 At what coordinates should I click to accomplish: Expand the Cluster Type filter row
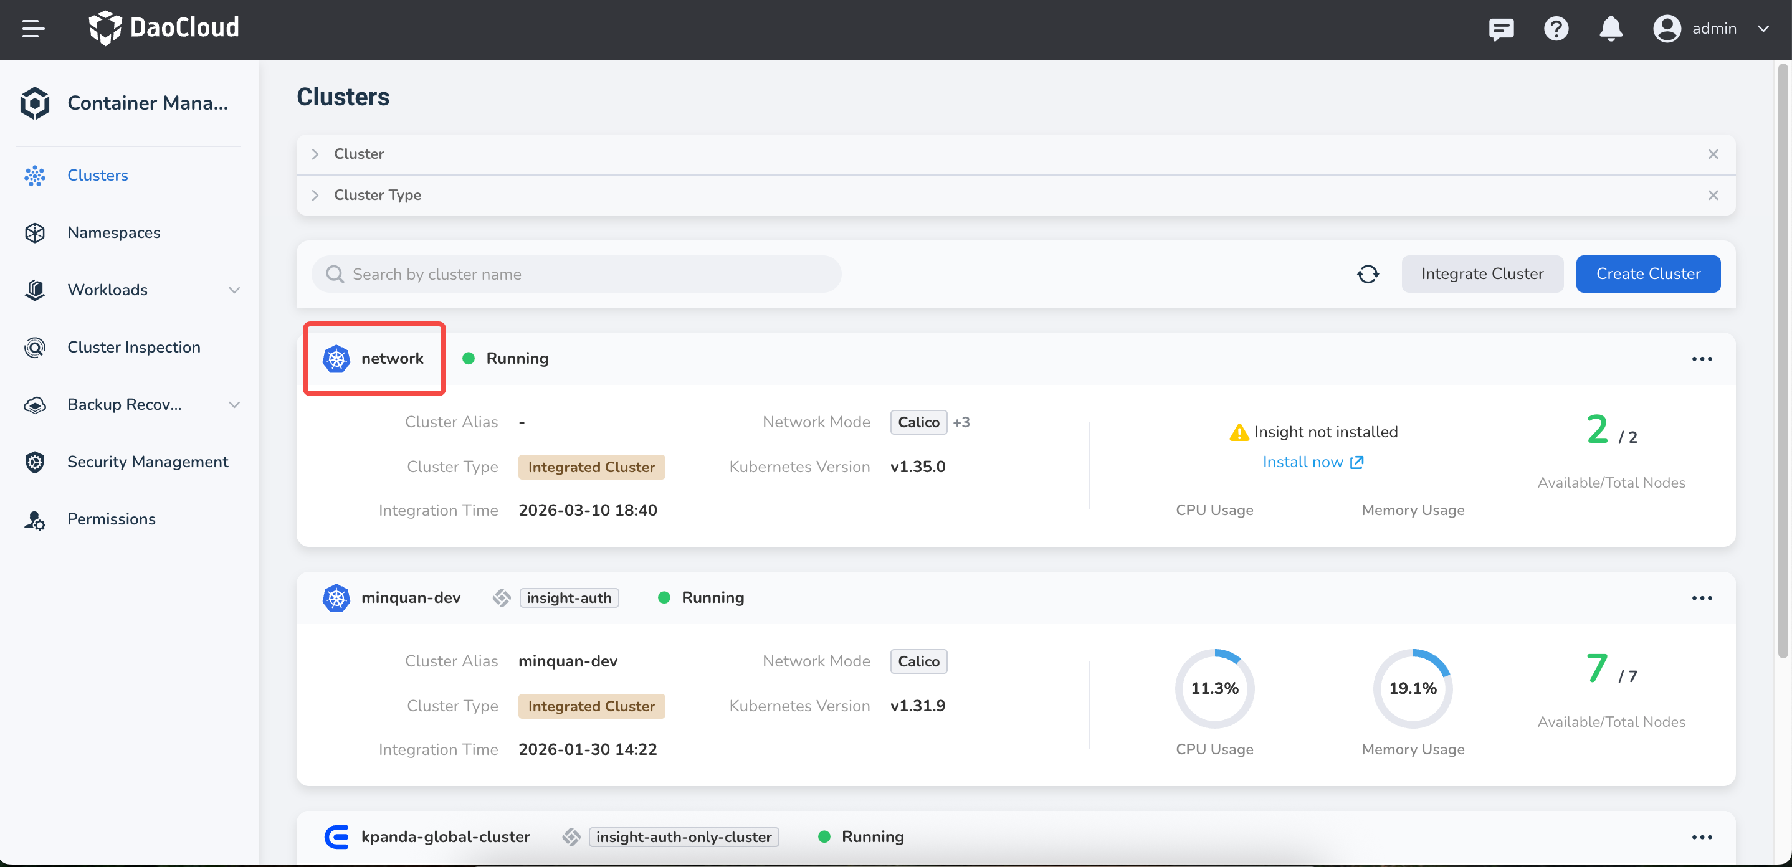point(316,195)
